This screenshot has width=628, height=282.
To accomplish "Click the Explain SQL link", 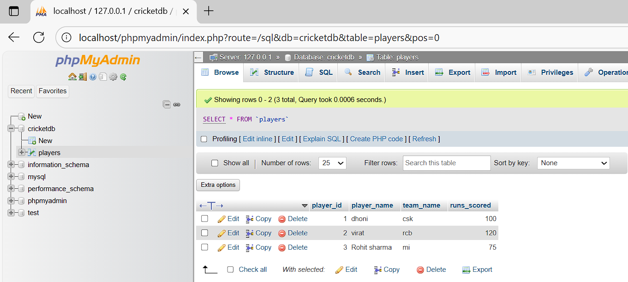I will click(x=322, y=139).
